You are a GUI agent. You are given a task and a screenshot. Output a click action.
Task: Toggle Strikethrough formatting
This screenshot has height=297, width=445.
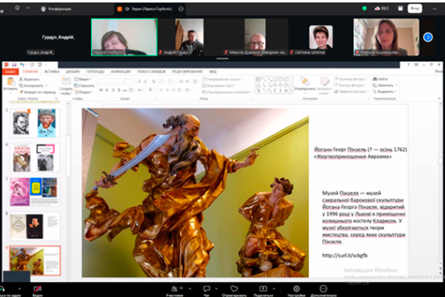[125, 90]
